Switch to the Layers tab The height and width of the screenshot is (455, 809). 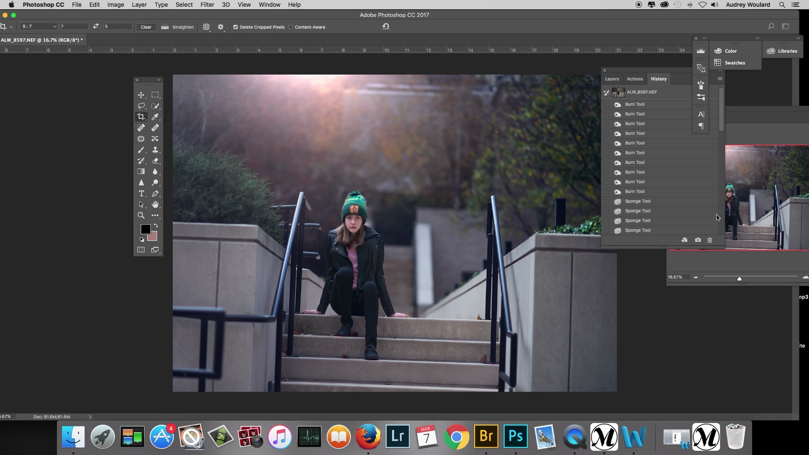tap(612, 79)
